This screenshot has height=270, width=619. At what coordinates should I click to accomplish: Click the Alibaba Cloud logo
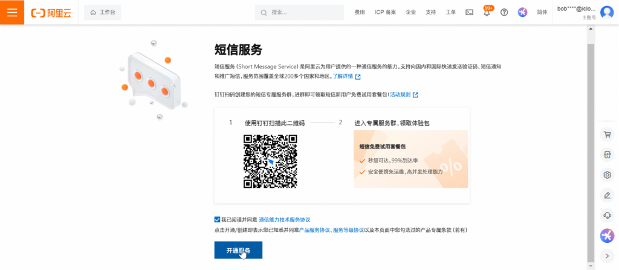(51, 13)
